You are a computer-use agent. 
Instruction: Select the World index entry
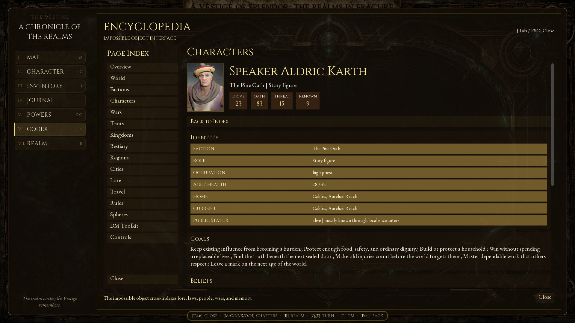[142, 78]
